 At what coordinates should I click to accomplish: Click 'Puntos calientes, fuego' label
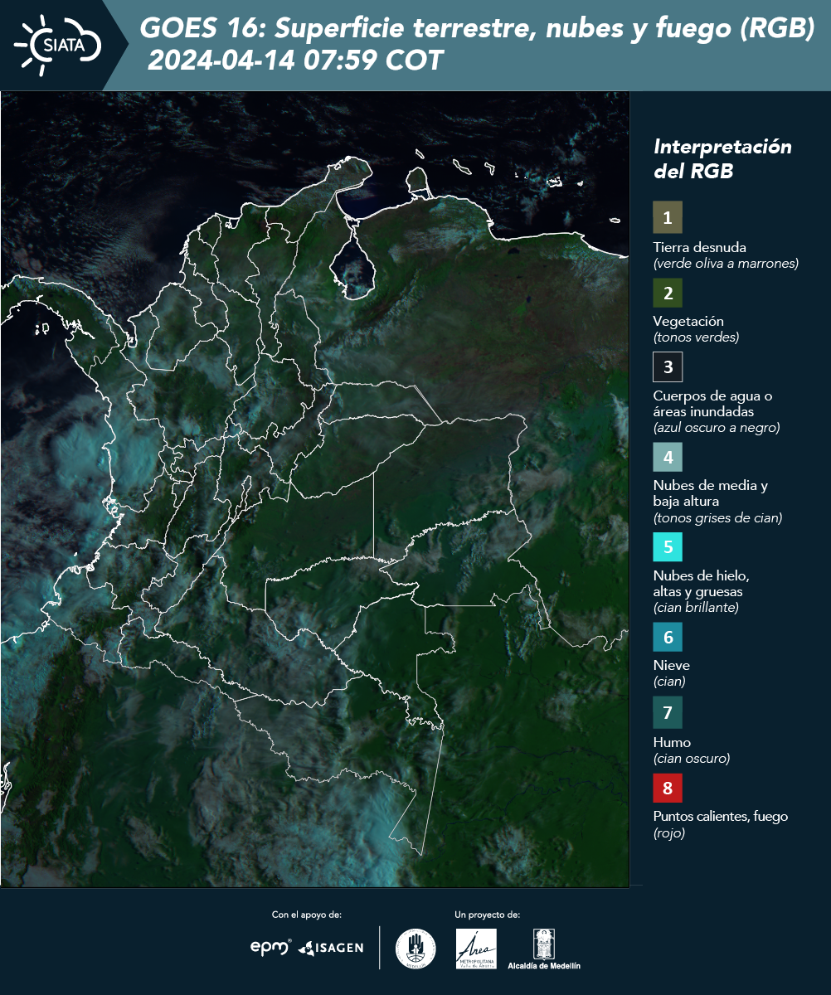pos(721,816)
